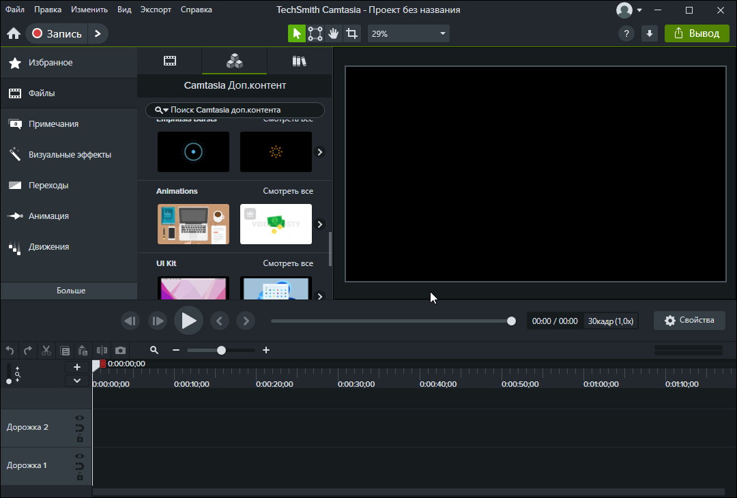Screen dimensions: 737x498
Task: Hide Дорожка 2 with its eye icon
Action: (x=79, y=418)
